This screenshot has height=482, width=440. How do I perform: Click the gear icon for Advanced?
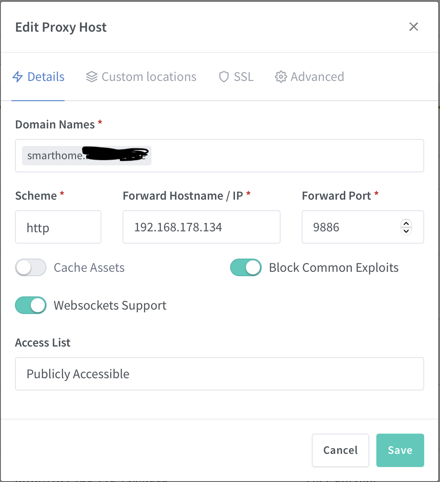pyautogui.click(x=281, y=77)
